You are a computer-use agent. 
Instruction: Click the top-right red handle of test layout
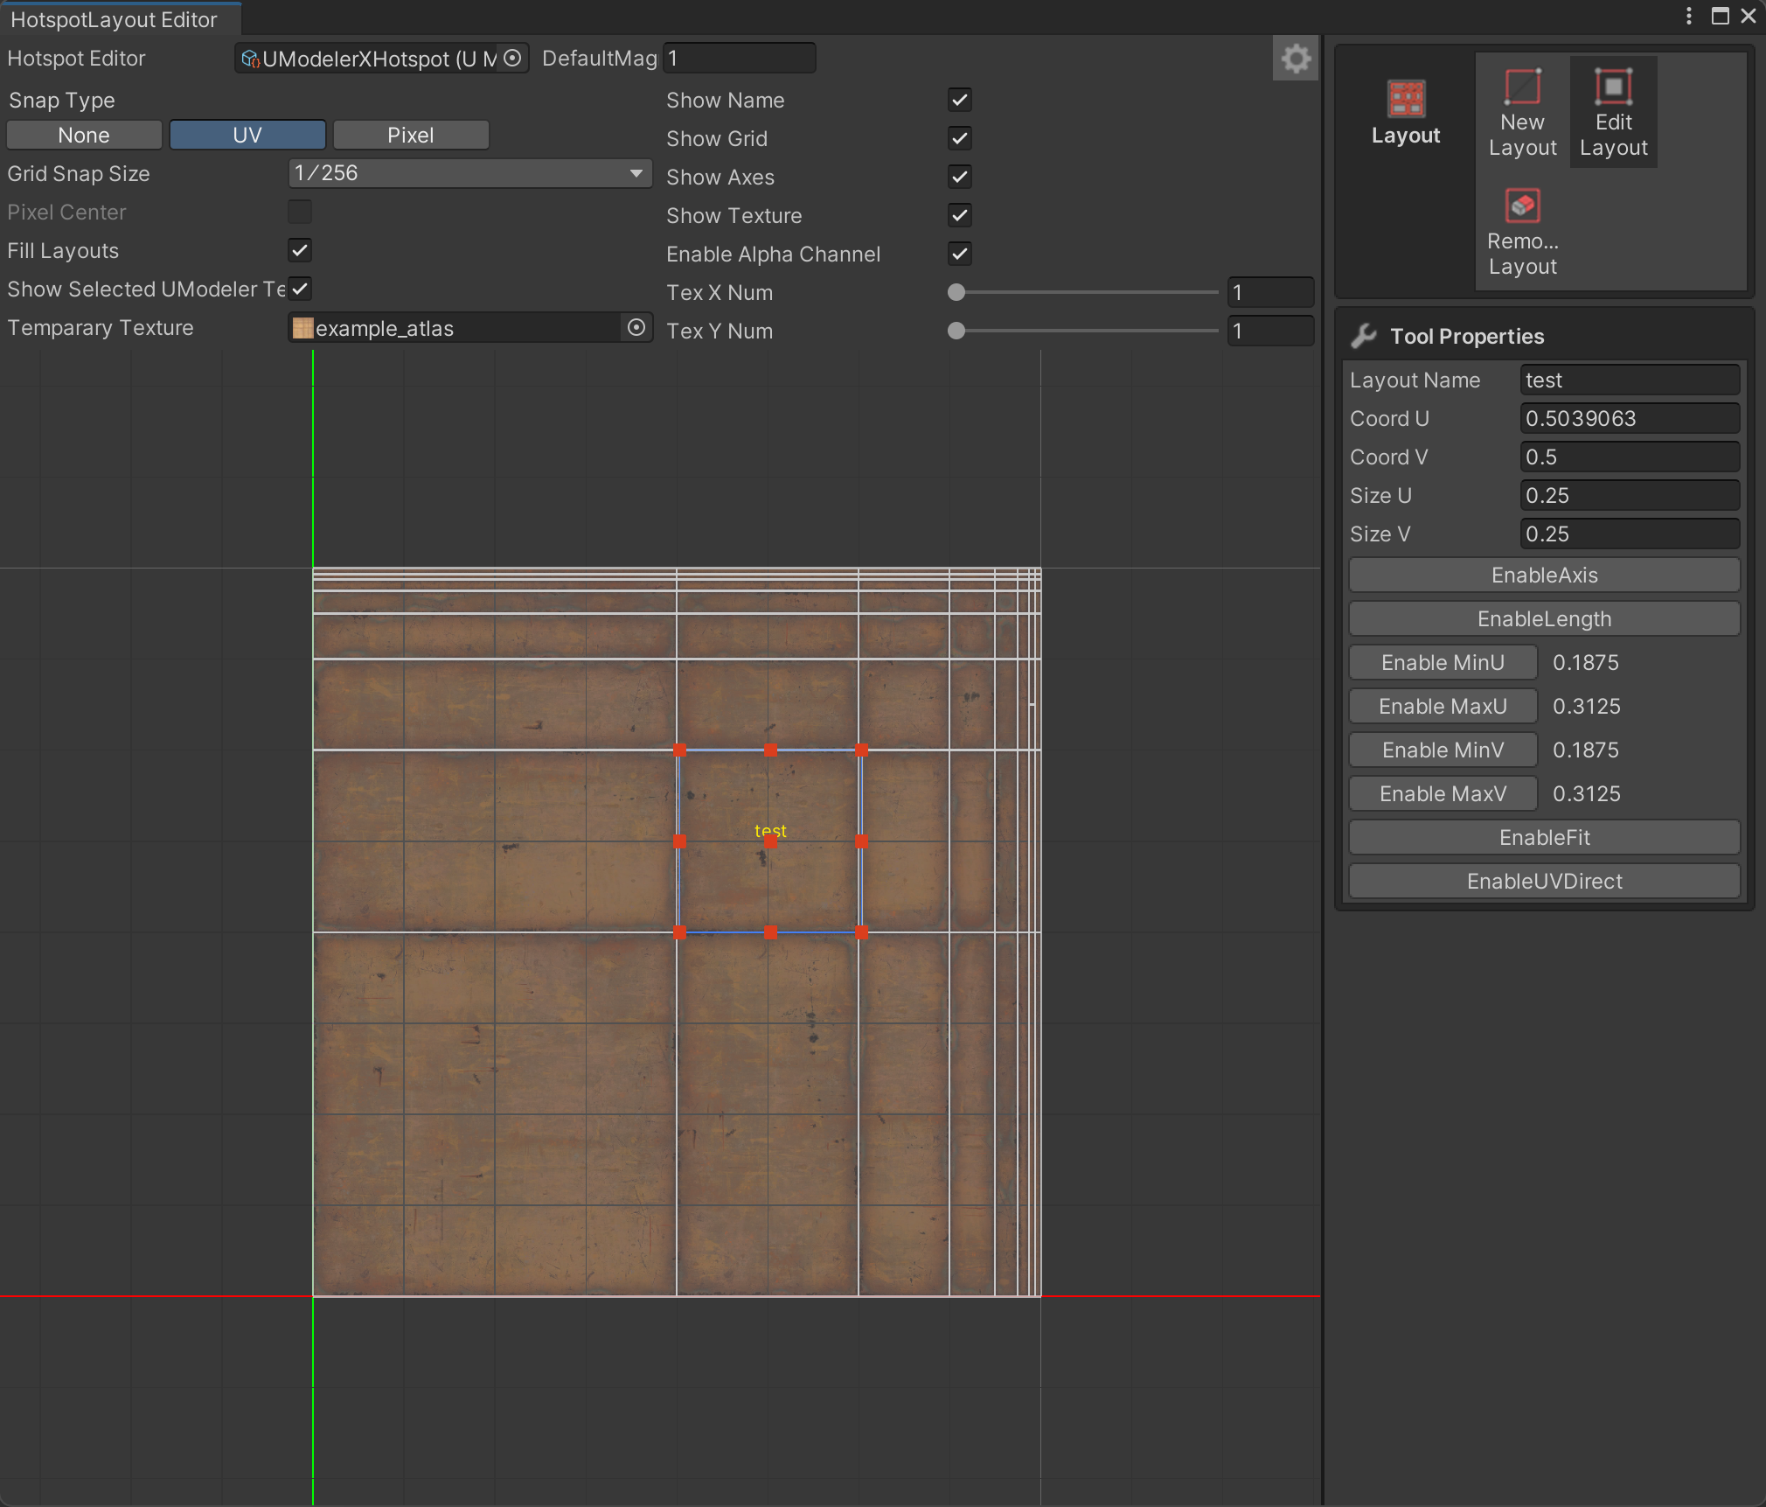[861, 750]
